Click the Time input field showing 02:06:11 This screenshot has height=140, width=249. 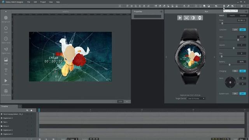tap(242, 20)
